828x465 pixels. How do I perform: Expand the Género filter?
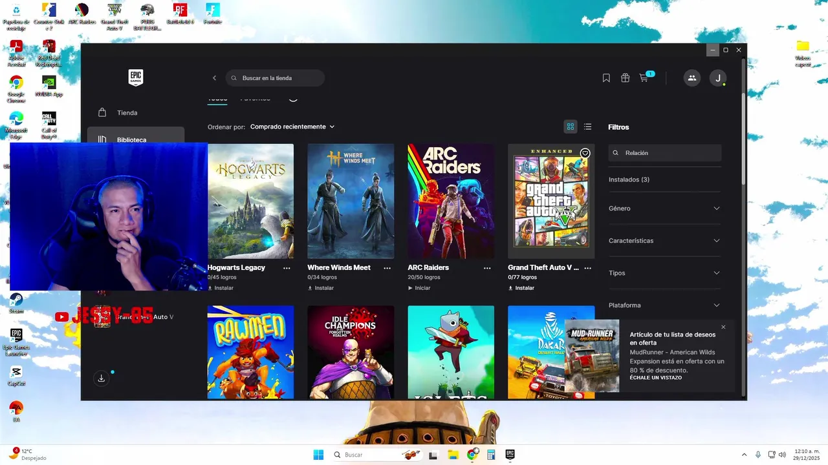coord(664,208)
